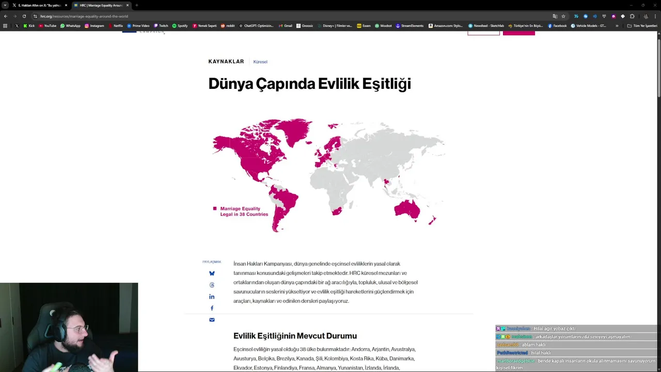661x372 pixels.
Task: Open the reddit bookmark
Action: pos(228,26)
